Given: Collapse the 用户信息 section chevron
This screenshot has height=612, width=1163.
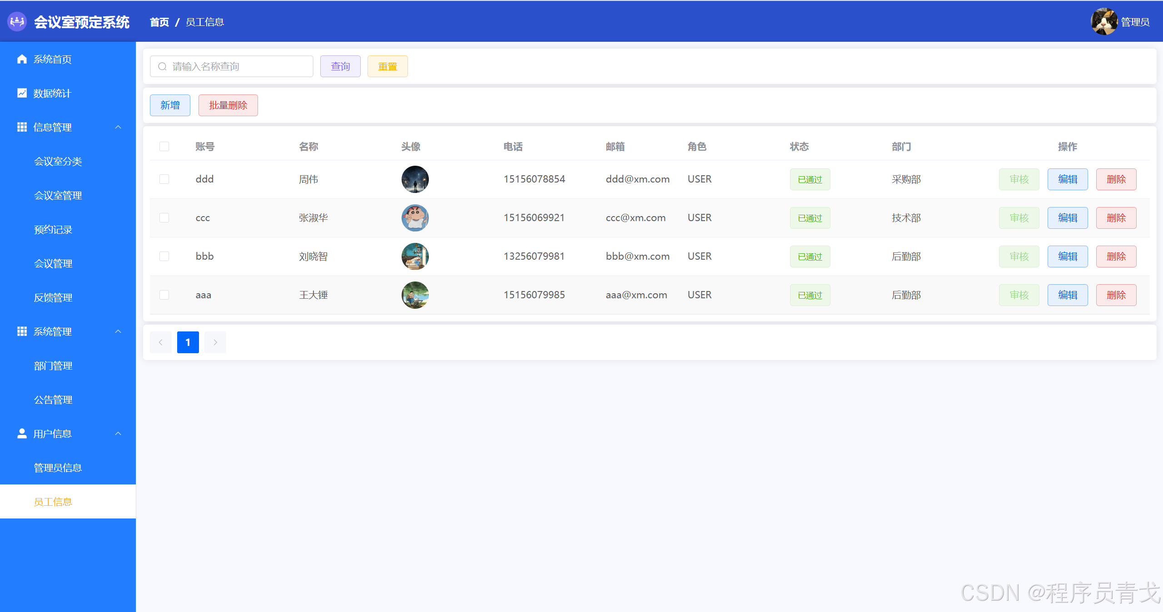Looking at the screenshot, I should [x=118, y=434].
